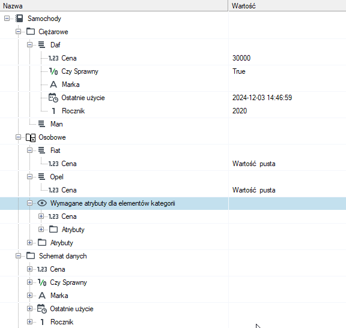Select the Ostatnie użycie label under Daf
Screen dimensions: 346x328
(83, 98)
